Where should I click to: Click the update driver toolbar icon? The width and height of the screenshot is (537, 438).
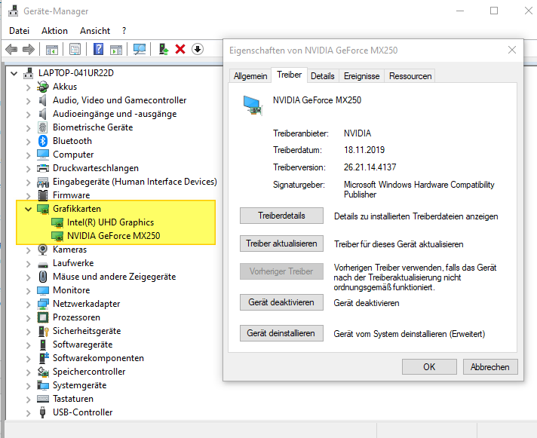164,49
